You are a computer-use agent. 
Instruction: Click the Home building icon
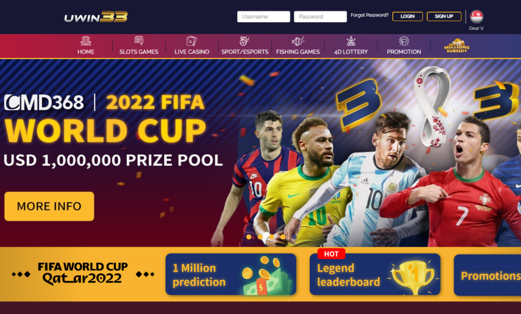click(85, 41)
